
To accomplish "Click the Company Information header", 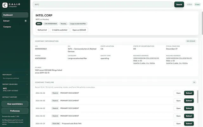I will pos(47,41).
